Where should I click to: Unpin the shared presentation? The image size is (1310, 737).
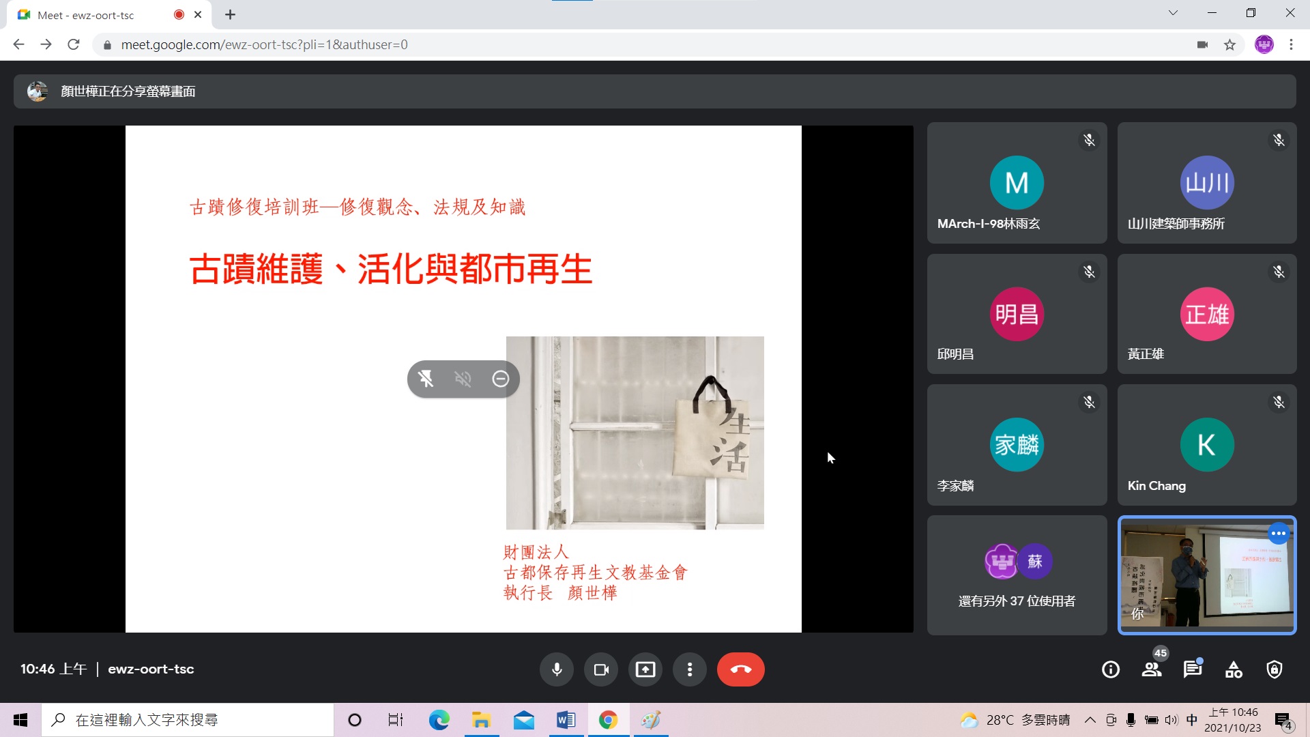pyautogui.click(x=426, y=379)
